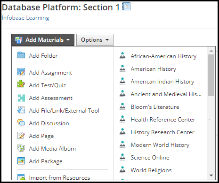The image size is (219, 183).
Task: Choose Add Media Album
Action: [x=52, y=149]
